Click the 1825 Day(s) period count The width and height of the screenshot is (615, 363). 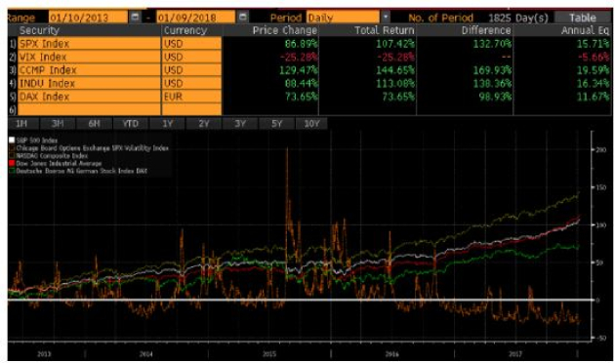coord(518,18)
